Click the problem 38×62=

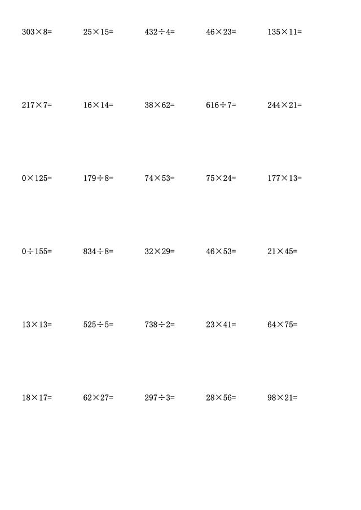pyautogui.click(x=160, y=105)
